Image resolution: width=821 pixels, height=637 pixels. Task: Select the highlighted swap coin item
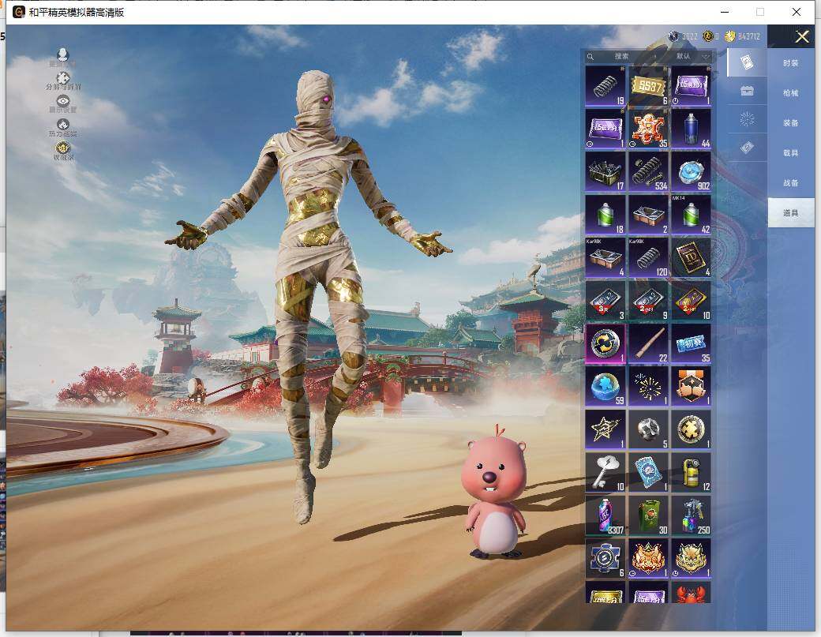pos(605,343)
